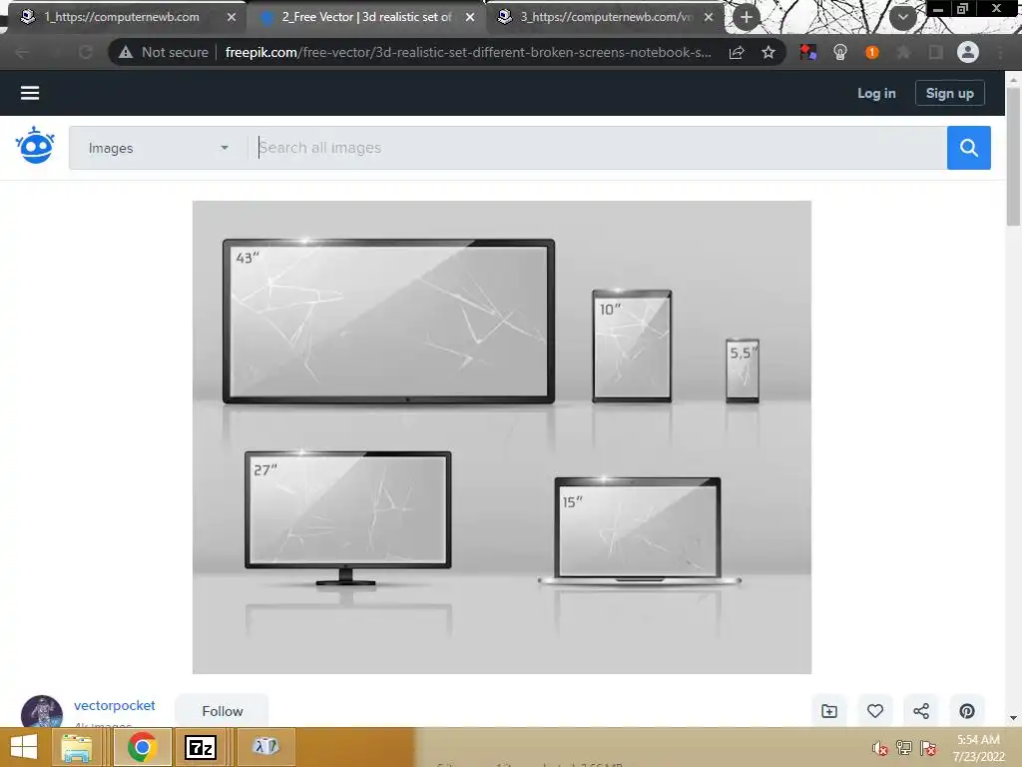
Task: Click the broken screens preview image
Action: pos(502,437)
